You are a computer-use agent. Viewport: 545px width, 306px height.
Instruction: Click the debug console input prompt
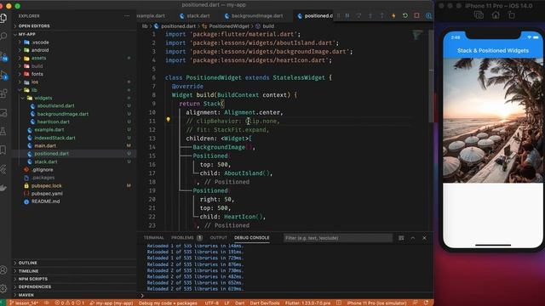pos(285,296)
